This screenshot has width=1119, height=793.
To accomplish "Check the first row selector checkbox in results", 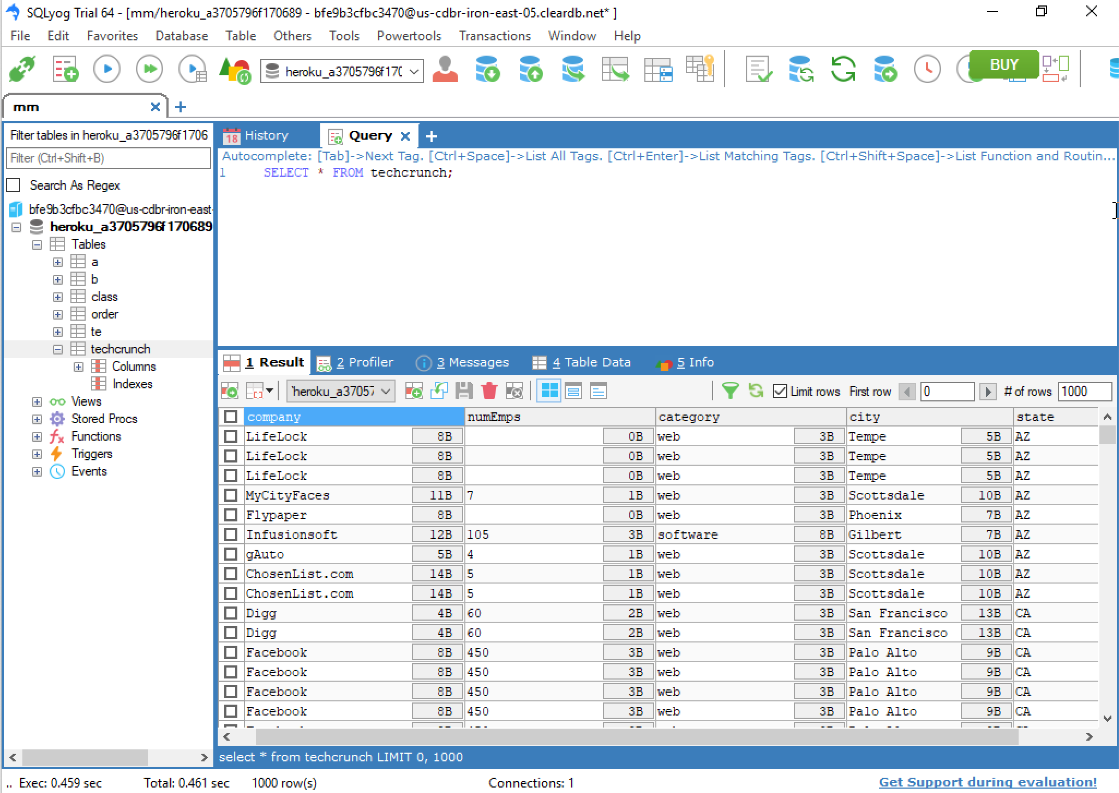I will point(230,436).
